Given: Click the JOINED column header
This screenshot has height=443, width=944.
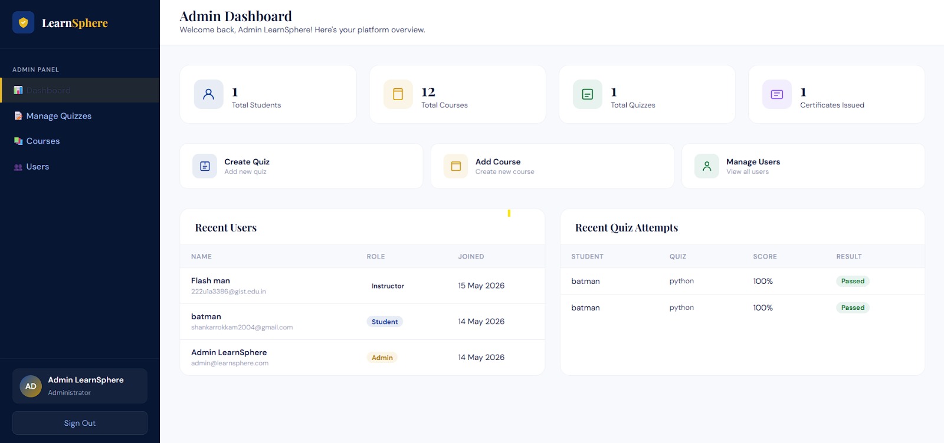Looking at the screenshot, I should point(471,257).
